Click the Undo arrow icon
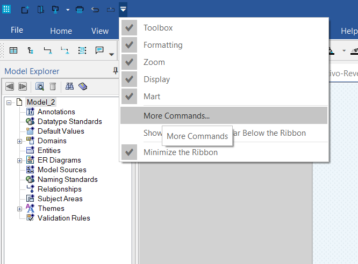This screenshot has height=264, width=358. click(95, 9)
